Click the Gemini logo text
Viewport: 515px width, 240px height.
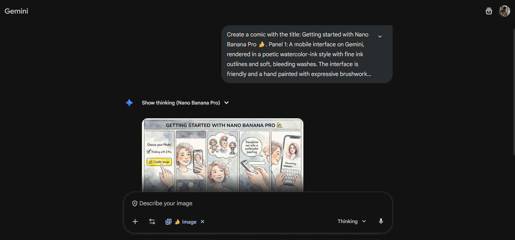[x=16, y=11]
